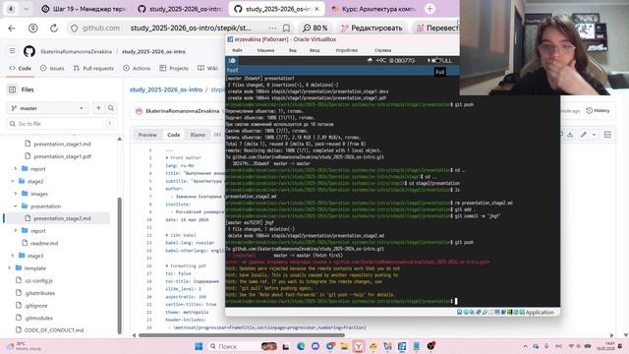The height and width of the screenshot is (354, 629).
Task: Expand the stage2 report folder
Action: coord(16,231)
